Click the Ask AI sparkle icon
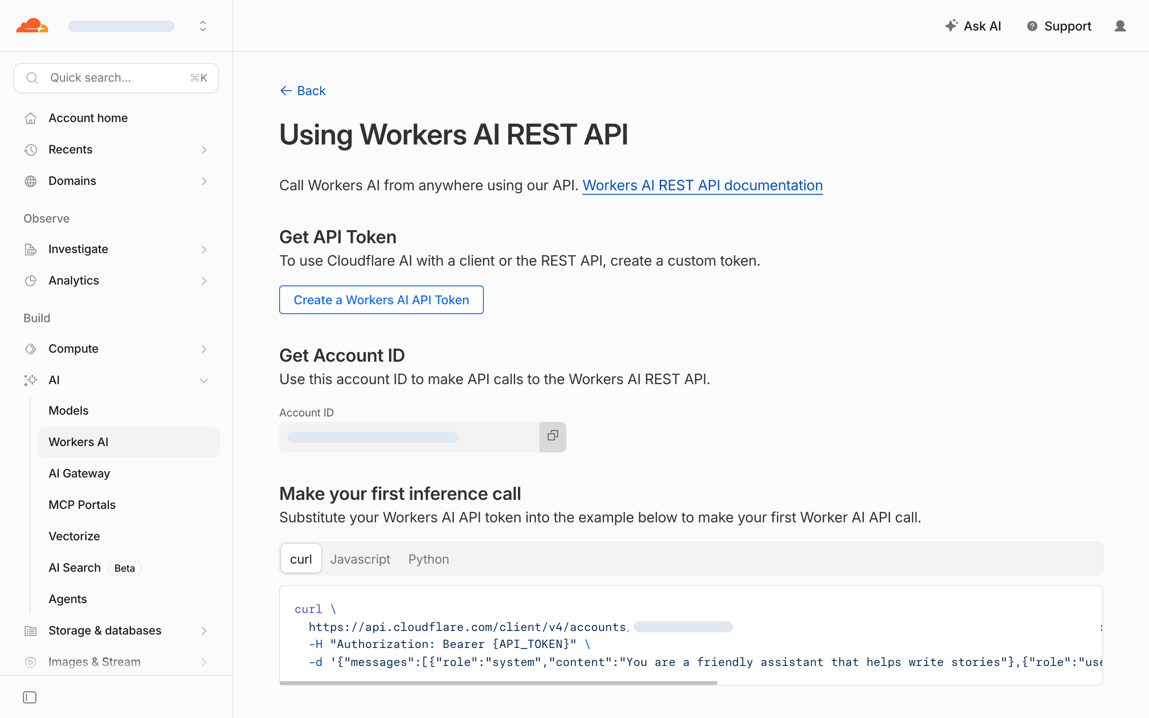1149x718 pixels. tap(951, 26)
